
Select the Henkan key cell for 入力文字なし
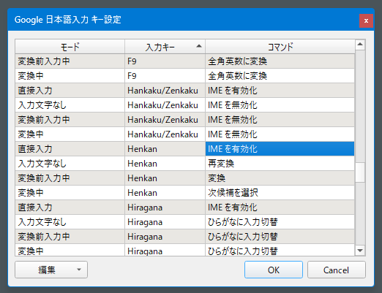click(165, 164)
